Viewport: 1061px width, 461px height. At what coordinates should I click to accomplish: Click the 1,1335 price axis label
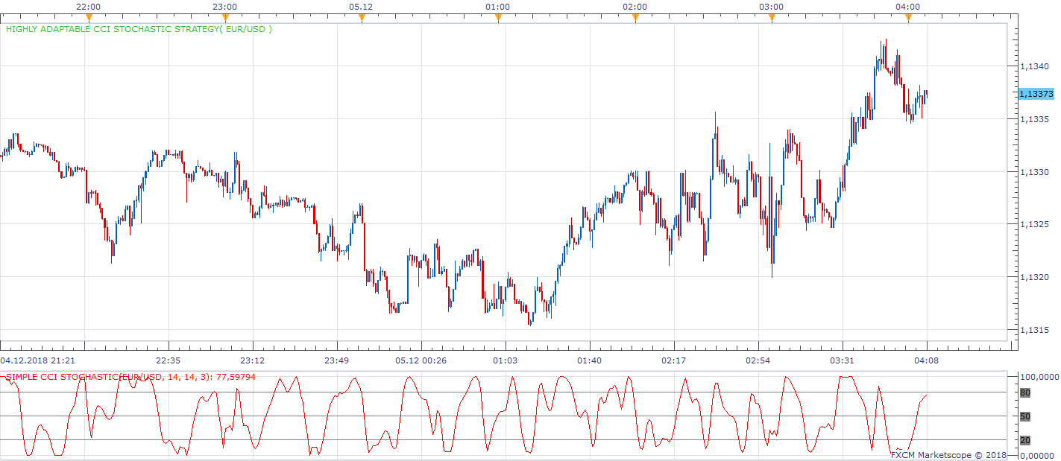[1034, 119]
